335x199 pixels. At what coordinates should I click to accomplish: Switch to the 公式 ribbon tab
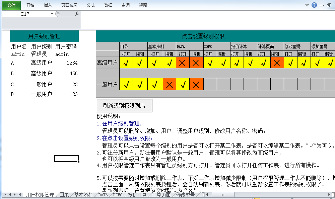(90, 5)
